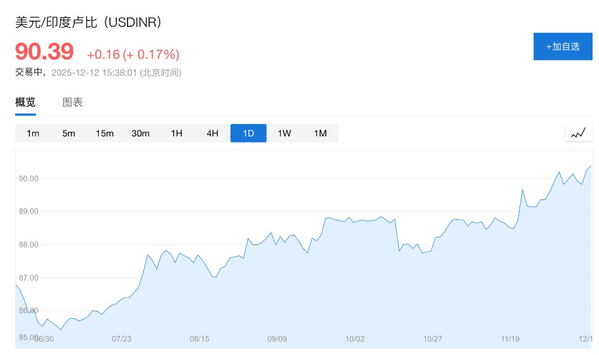Image resolution: width=599 pixels, height=355 pixels.
Task: Switch to the 15m interval
Action: click(105, 133)
